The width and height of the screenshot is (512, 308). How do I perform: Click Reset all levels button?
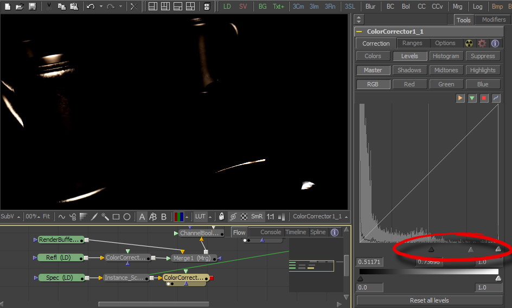pyautogui.click(x=429, y=300)
